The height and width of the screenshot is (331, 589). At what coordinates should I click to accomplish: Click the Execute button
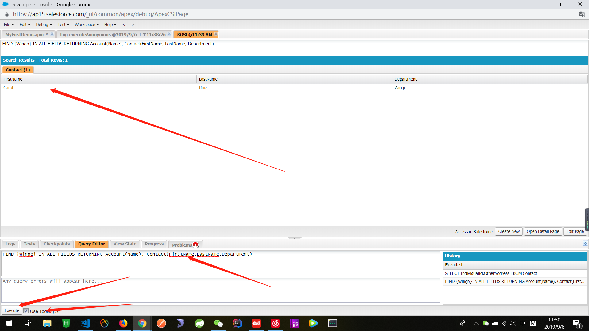pos(11,310)
